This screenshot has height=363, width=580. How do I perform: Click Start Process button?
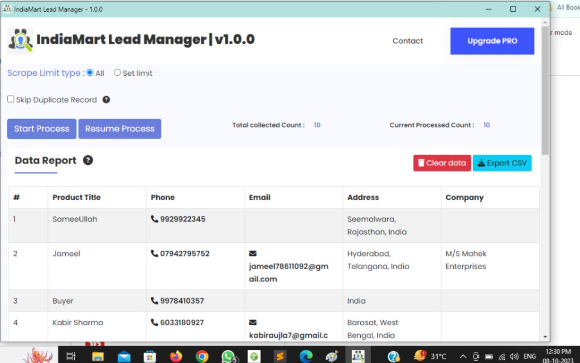[x=42, y=129]
